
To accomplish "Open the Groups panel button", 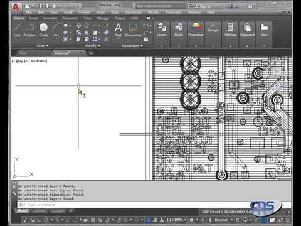I will (x=213, y=28).
